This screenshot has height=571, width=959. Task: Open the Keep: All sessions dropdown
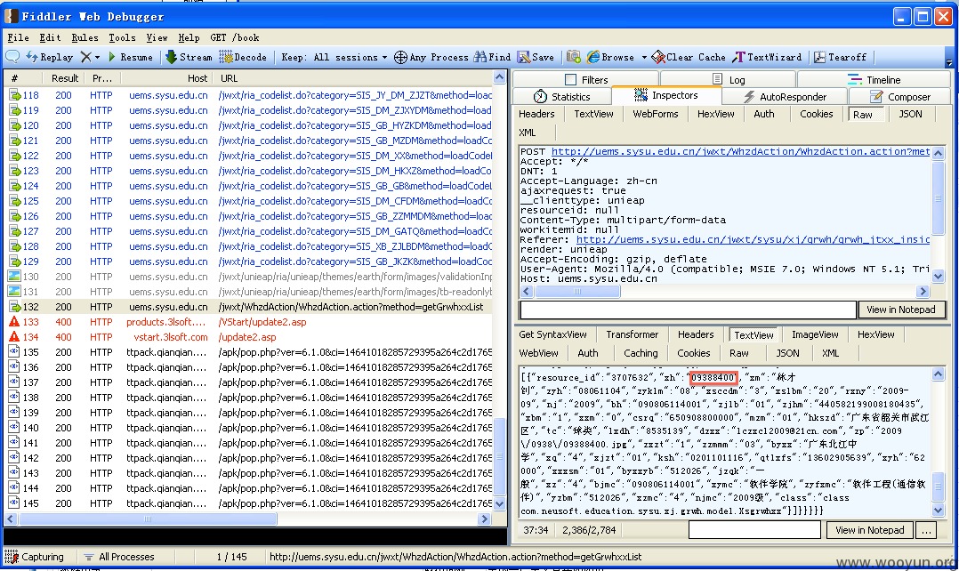point(334,57)
